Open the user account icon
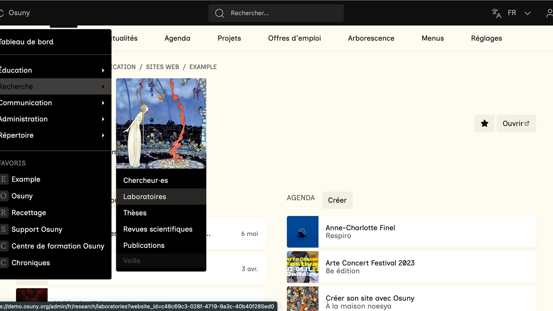This screenshot has height=311, width=553. click(x=549, y=13)
